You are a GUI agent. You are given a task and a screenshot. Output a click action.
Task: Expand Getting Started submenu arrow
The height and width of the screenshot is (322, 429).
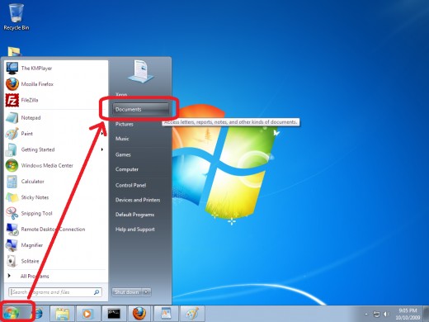click(102, 149)
